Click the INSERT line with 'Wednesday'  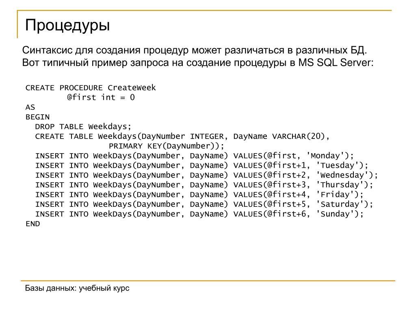207,175
